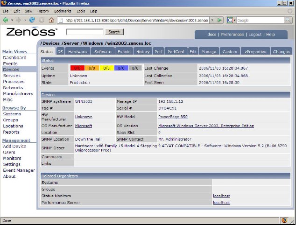This screenshot has width=296, height=226.
Task: Open the View menu
Action: (x=28, y=11)
